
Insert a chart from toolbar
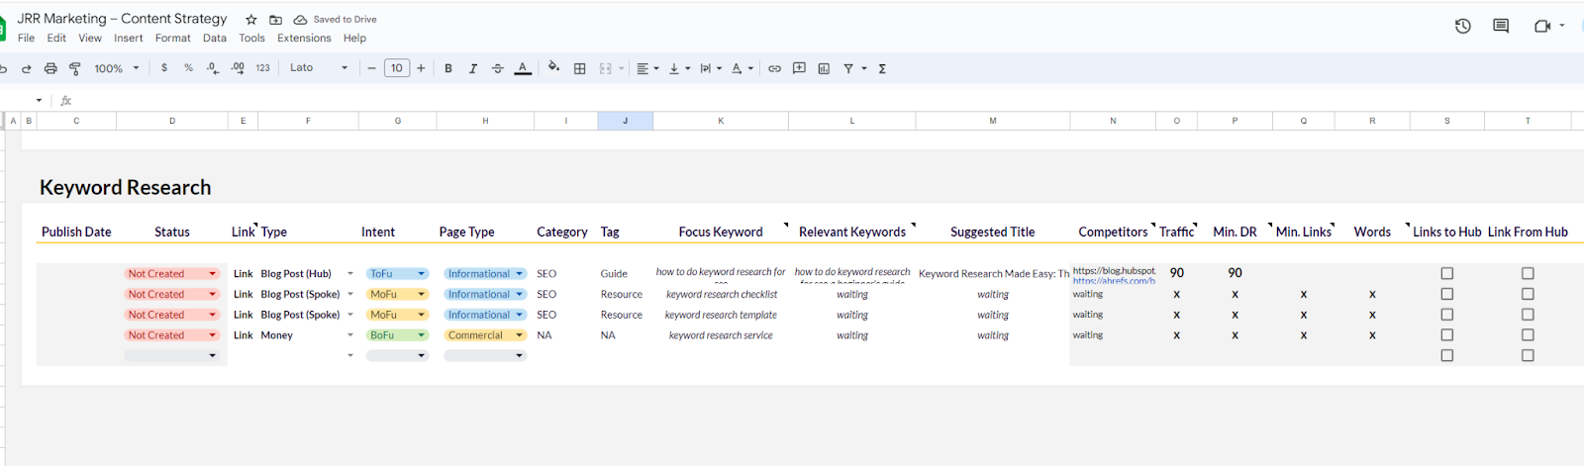tap(824, 68)
